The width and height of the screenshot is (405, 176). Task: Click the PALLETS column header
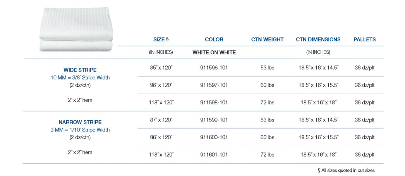click(364, 39)
